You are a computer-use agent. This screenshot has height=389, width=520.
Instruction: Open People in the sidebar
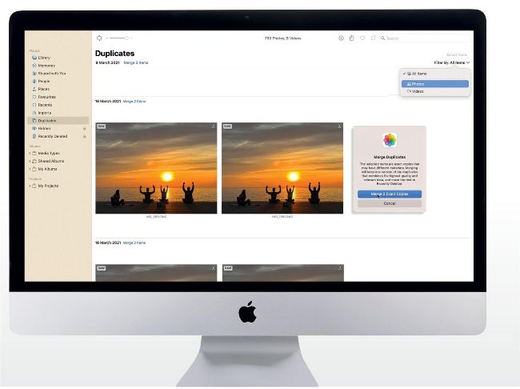(x=42, y=81)
